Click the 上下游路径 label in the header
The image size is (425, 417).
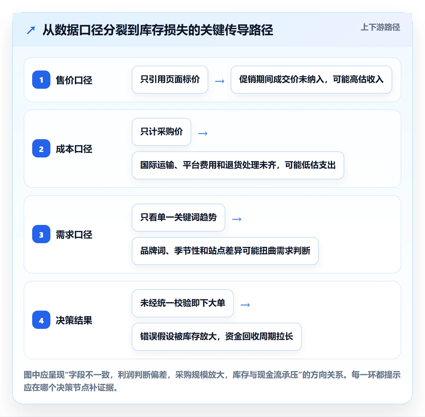tap(380, 27)
